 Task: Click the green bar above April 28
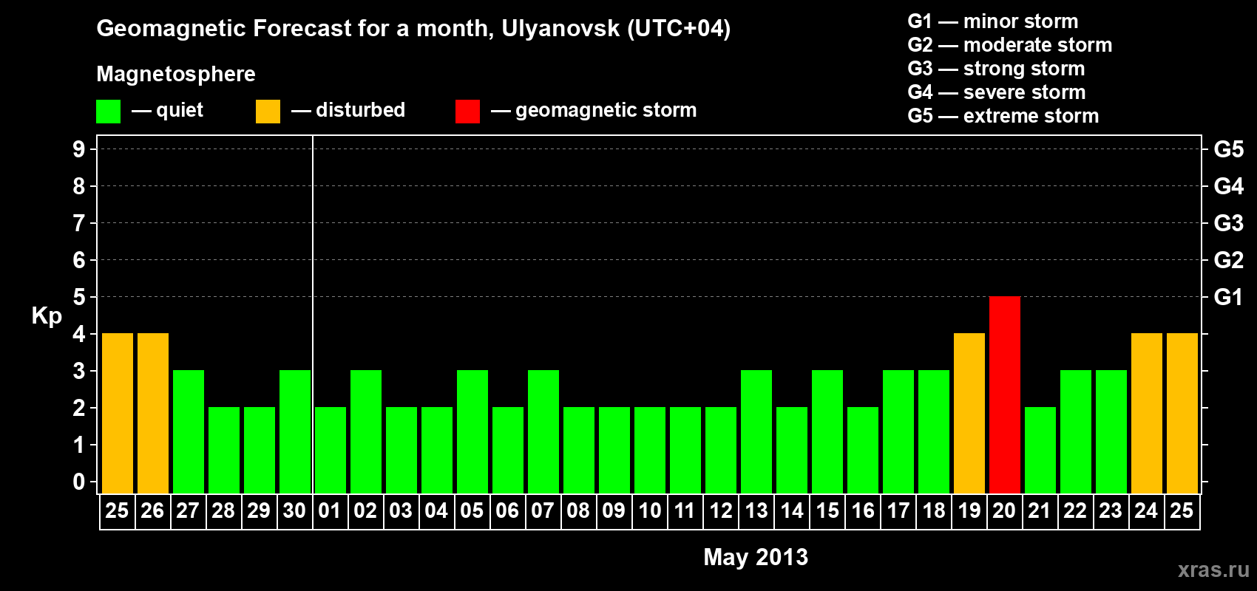pyautogui.click(x=223, y=450)
